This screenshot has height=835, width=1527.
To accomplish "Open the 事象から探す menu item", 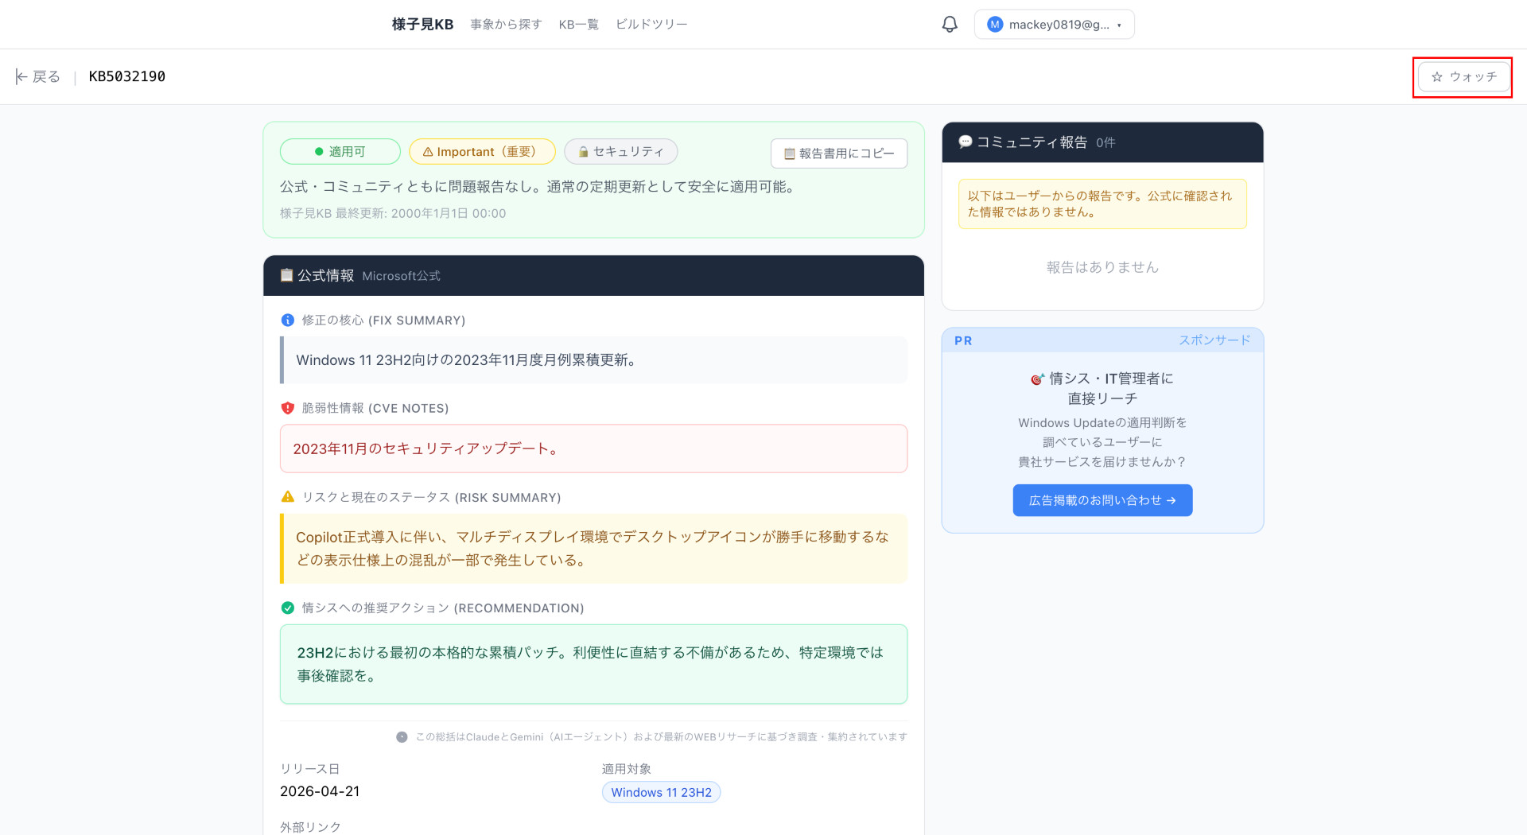I will [506, 25].
